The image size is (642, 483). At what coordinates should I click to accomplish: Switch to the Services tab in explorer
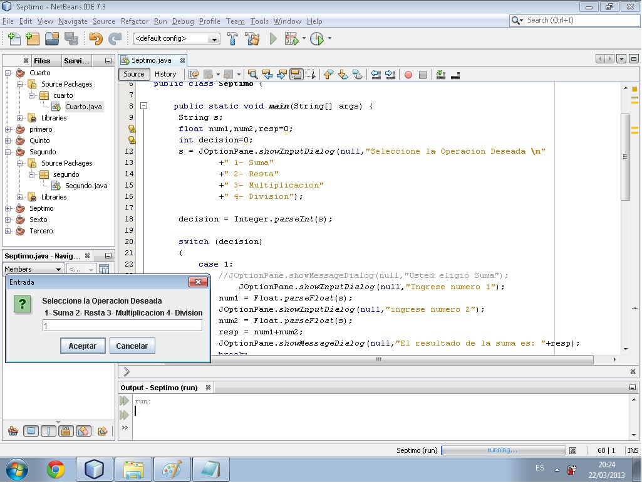pyautogui.click(x=76, y=60)
